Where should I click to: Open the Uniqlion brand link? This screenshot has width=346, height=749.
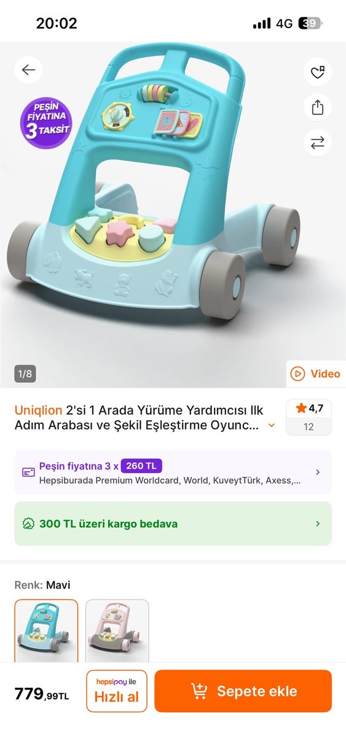point(38,410)
